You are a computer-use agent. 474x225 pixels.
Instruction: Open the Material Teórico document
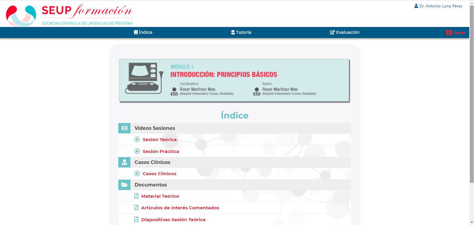160,196
